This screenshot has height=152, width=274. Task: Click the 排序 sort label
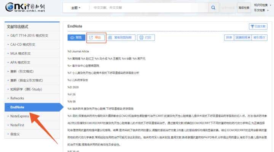(x=229, y=37)
